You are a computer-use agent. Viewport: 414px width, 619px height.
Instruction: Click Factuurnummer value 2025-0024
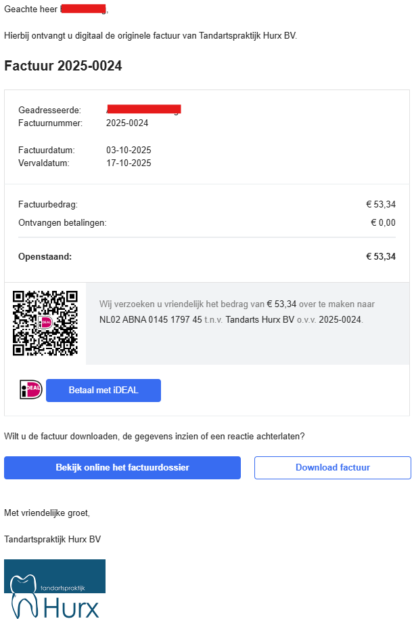click(127, 123)
